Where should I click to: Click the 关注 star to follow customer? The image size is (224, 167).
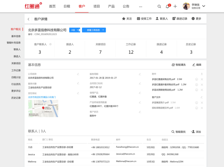point(127,18)
